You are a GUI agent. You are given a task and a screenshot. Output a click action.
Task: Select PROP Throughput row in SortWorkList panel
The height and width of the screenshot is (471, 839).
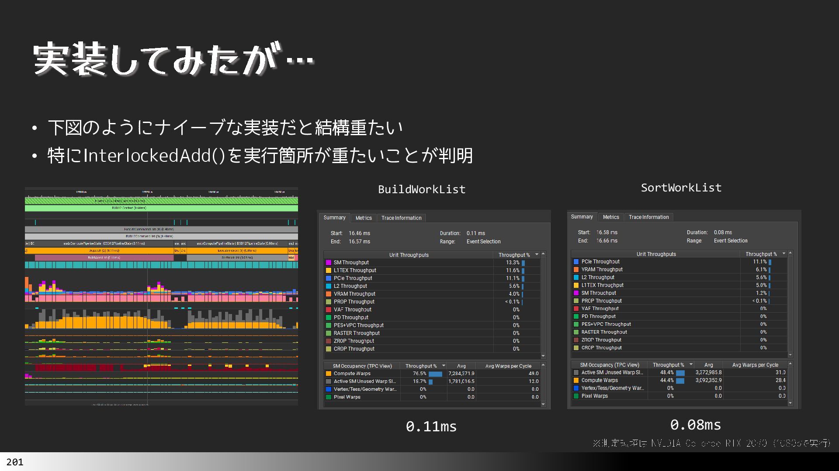pyautogui.click(x=680, y=301)
